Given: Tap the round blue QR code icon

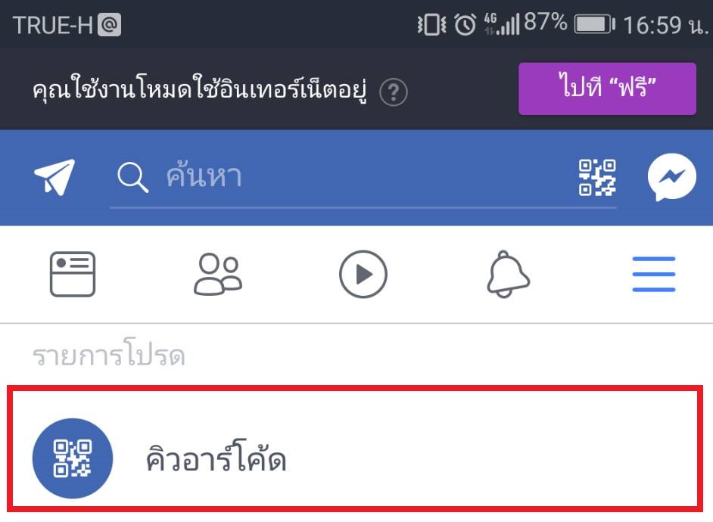Looking at the screenshot, I should (73, 458).
